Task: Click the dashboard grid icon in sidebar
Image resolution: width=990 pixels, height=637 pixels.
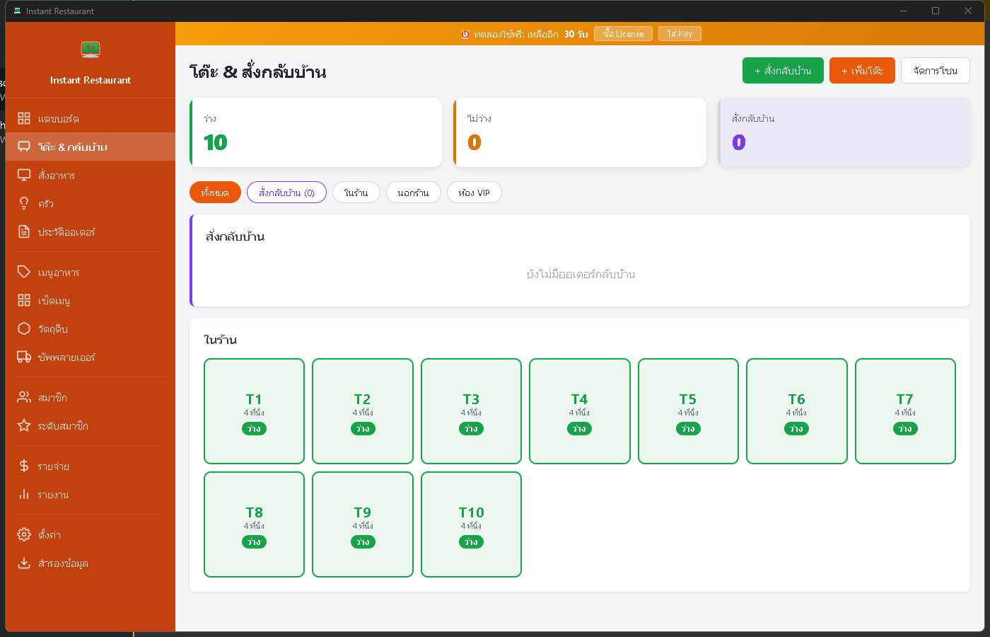Action: pos(24,118)
